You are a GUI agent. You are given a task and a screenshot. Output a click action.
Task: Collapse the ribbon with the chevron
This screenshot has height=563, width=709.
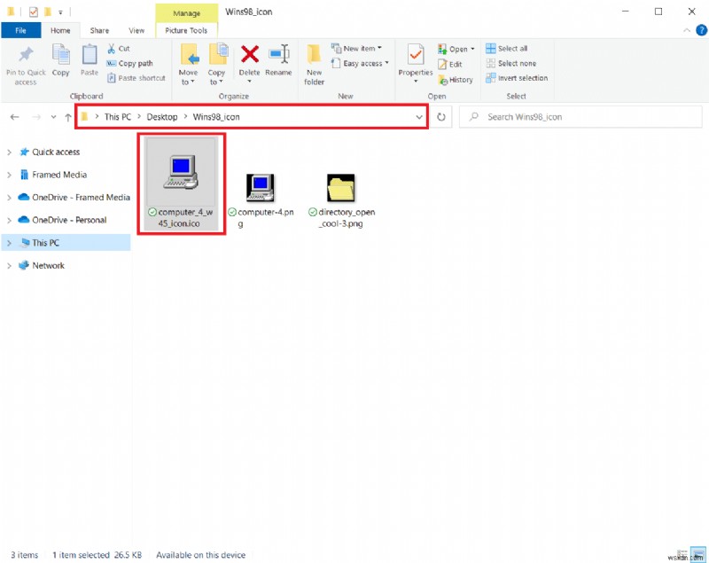tap(686, 30)
